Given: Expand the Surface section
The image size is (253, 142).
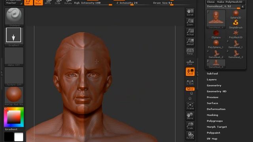Looking at the screenshot, I should click(213, 103).
